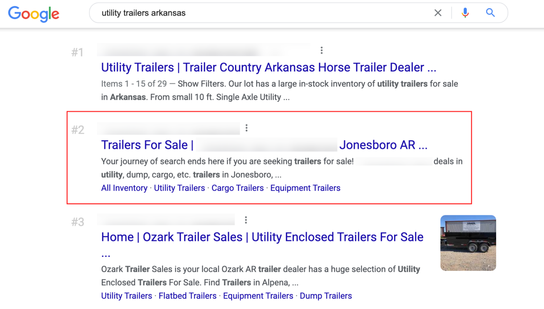Open Utility Trailers sitelink under Jonesboro result
Image resolution: width=544 pixels, height=309 pixels.
click(x=180, y=188)
